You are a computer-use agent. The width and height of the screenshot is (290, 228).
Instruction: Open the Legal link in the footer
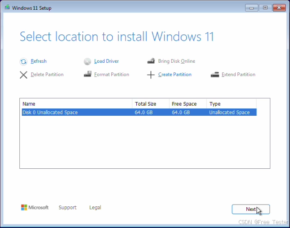[x=95, y=207]
